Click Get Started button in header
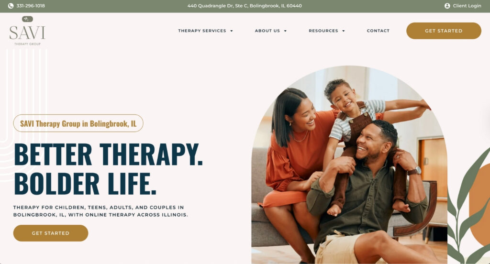The width and height of the screenshot is (490, 264). point(444,31)
